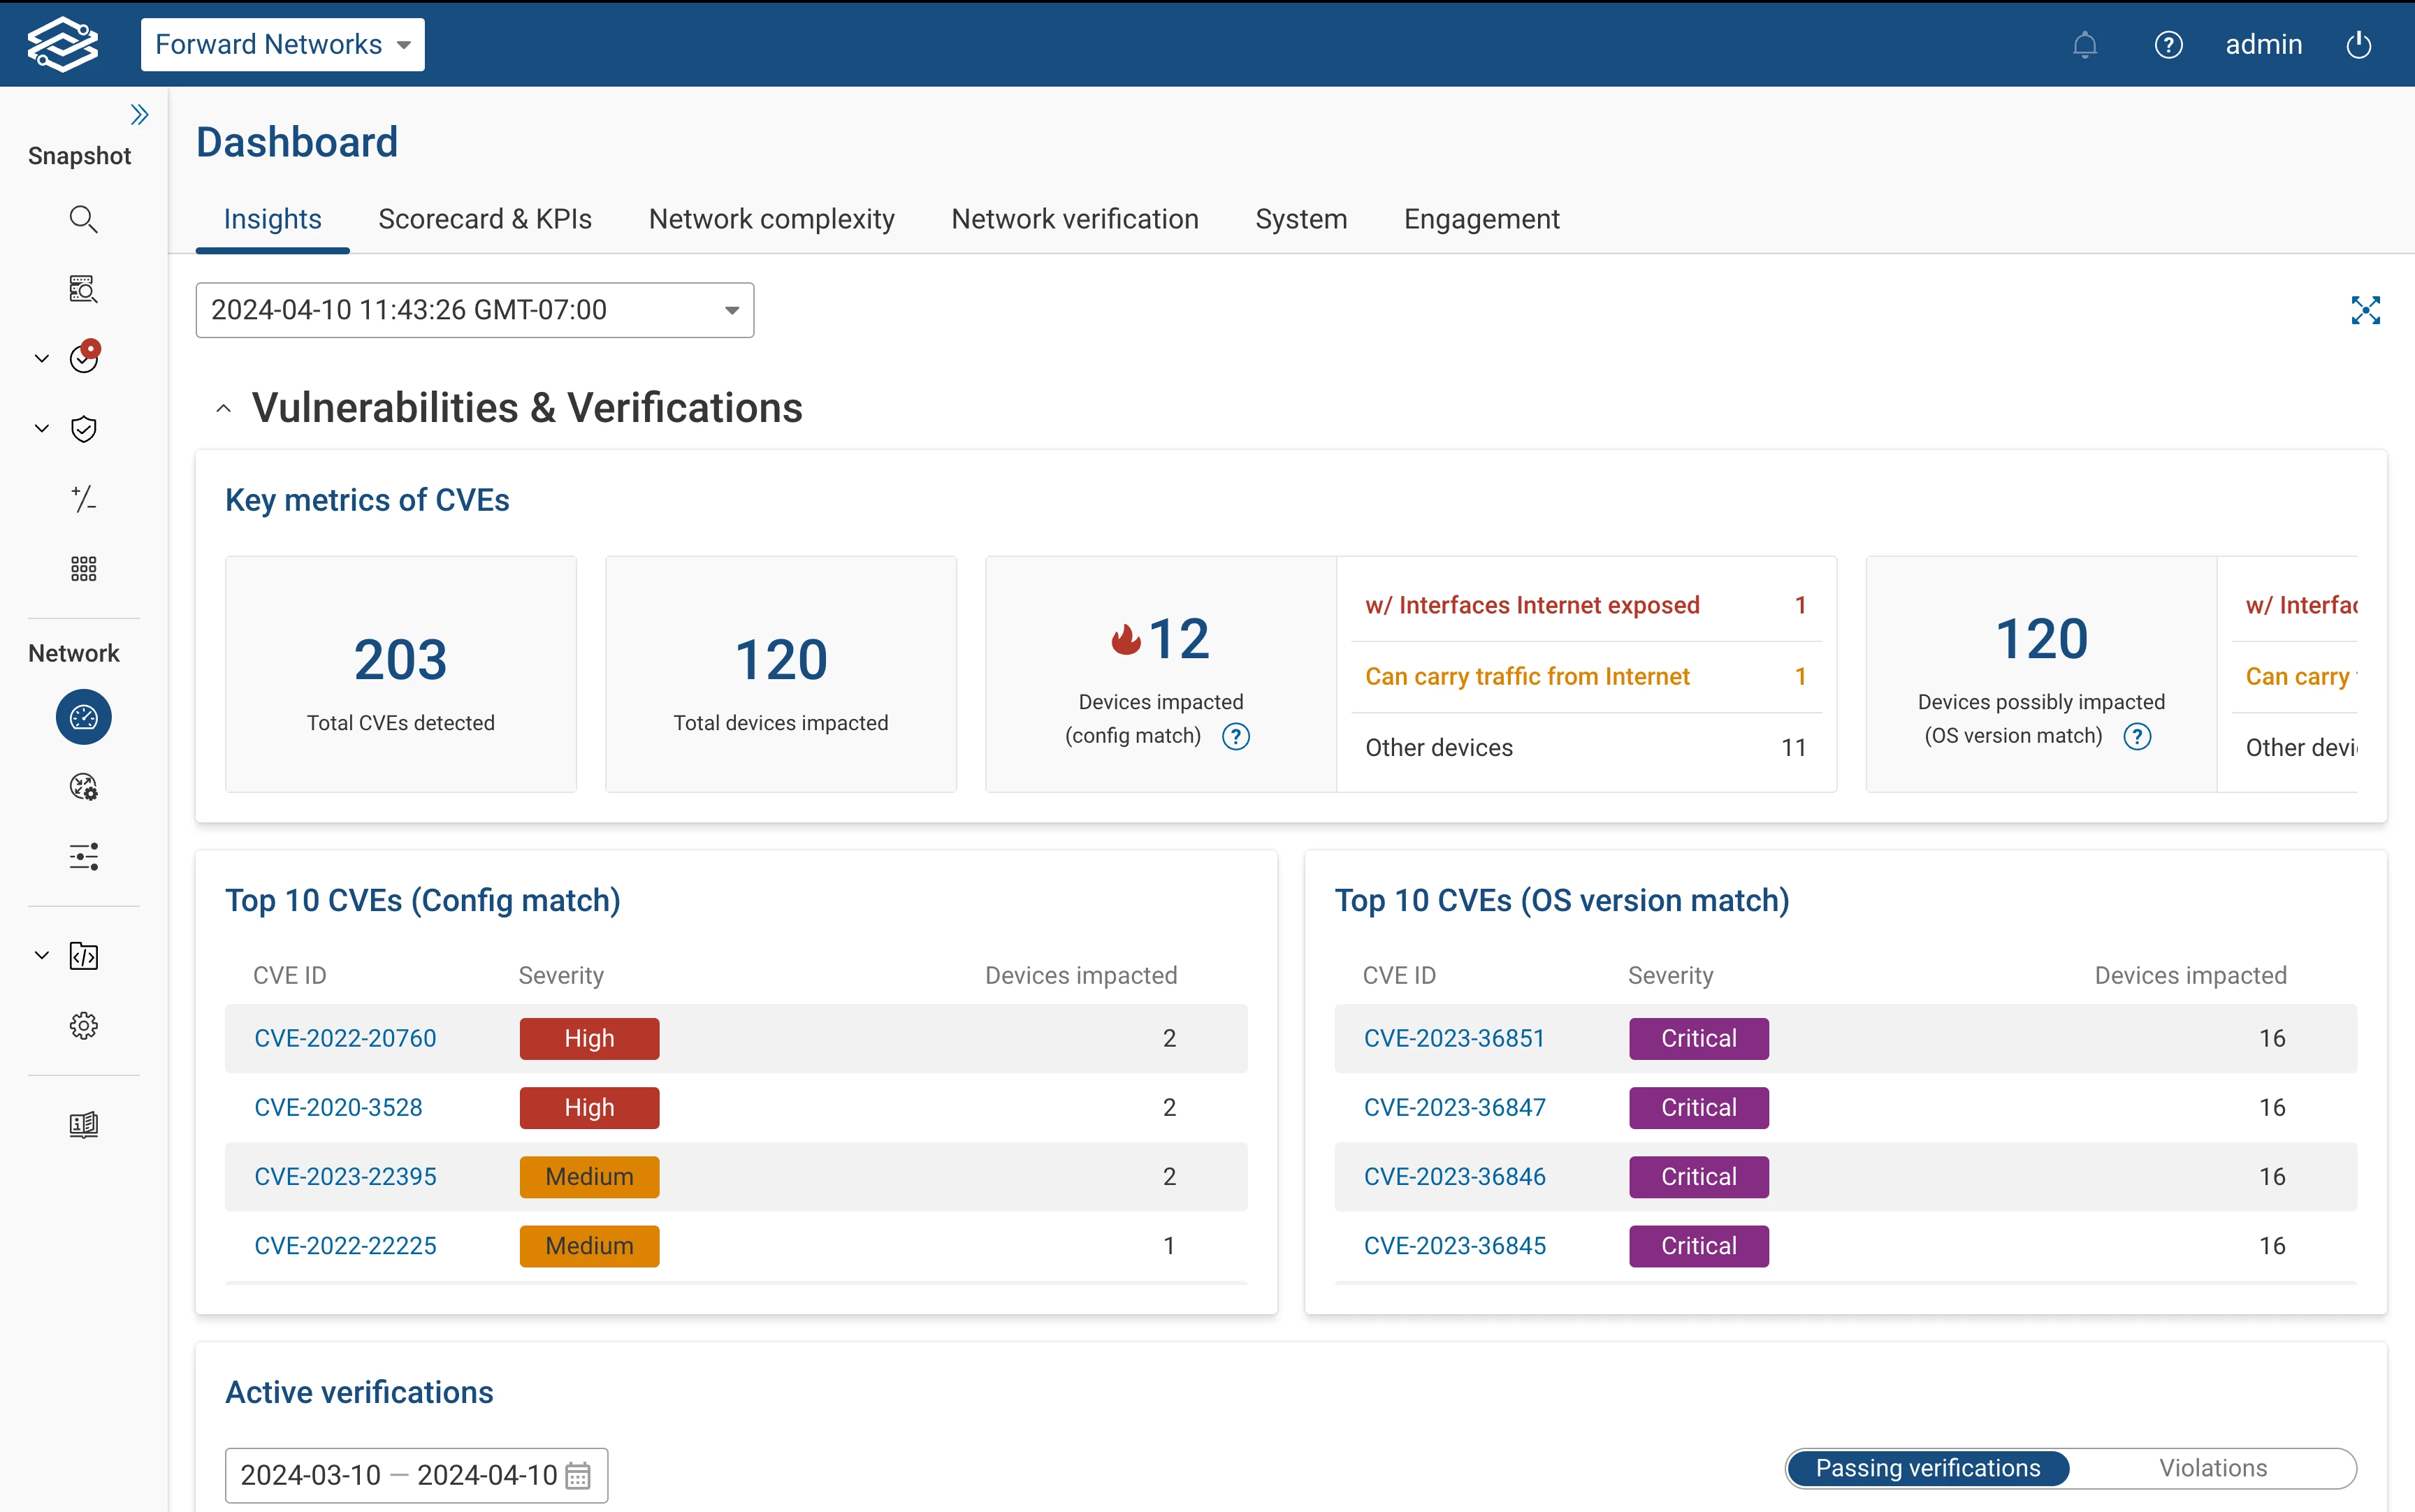Click the search magnifier icon in sidebar
The image size is (2415, 1512).
(83, 219)
